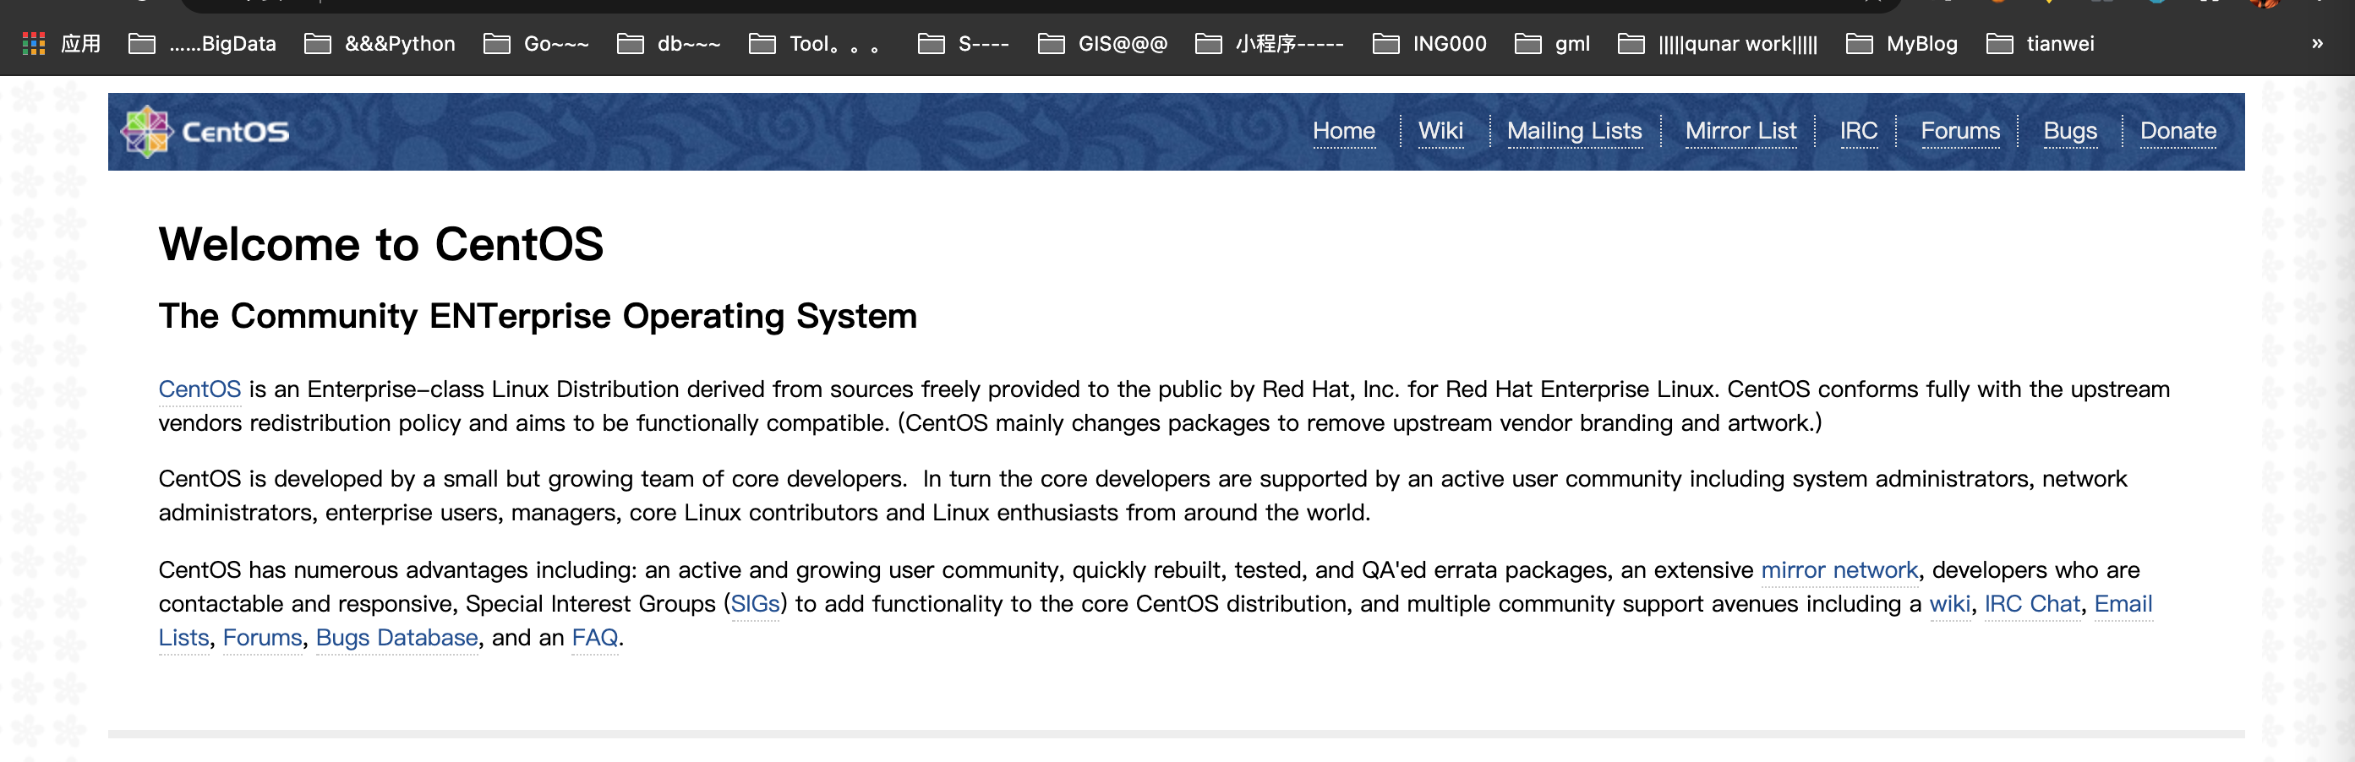This screenshot has height=762, width=2355.
Task: Go to the Home navigation item
Action: click(1343, 131)
